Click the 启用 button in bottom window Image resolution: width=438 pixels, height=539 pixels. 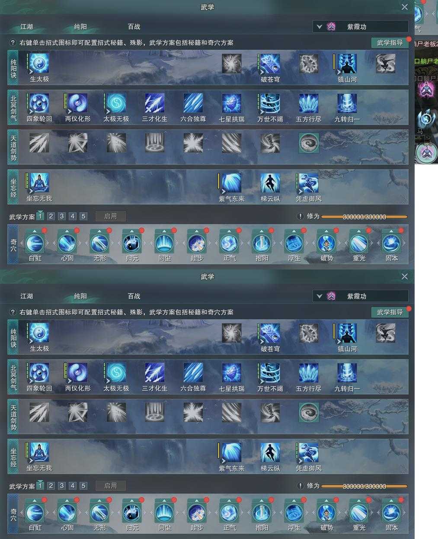pos(111,486)
